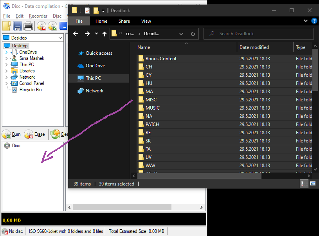Open the Home ribbon tab in Explorer
This screenshot has height=236, width=319.
coord(101,21)
